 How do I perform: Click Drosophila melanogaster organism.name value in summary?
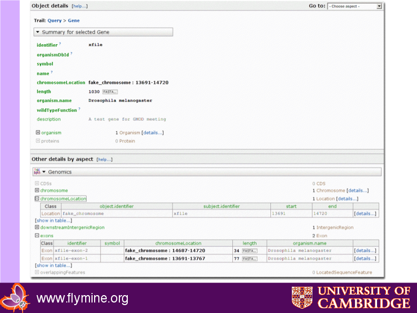[120, 100]
